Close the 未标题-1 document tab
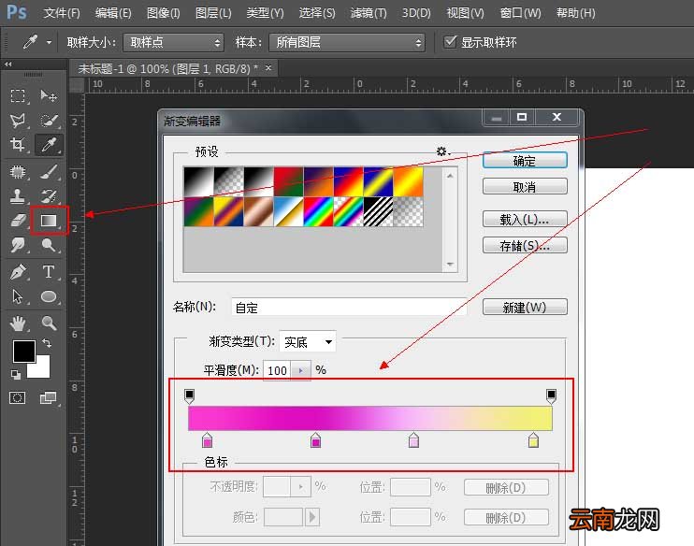694x546 pixels. tap(268, 68)
